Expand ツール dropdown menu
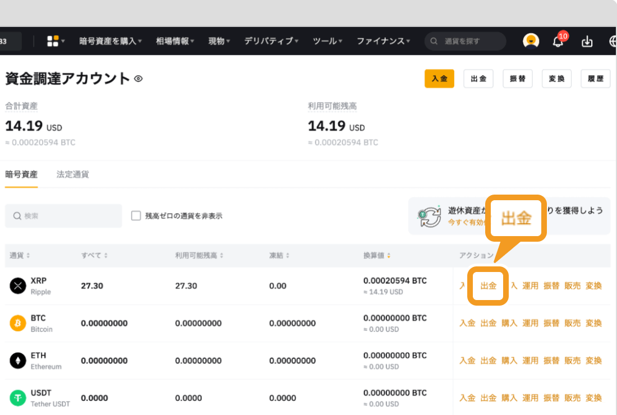Screen dimensions: 617x415 pos(328,41)
